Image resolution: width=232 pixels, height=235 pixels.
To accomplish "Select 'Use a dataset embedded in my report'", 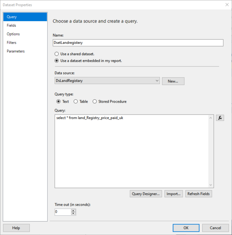I will coord(57,61).
